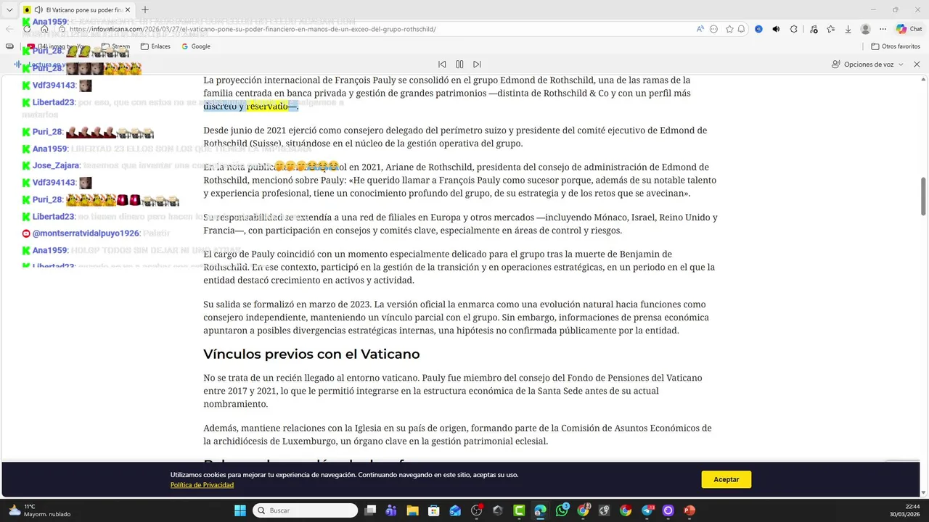Click the Read aloud icon in address bar

tap(700, 29)
